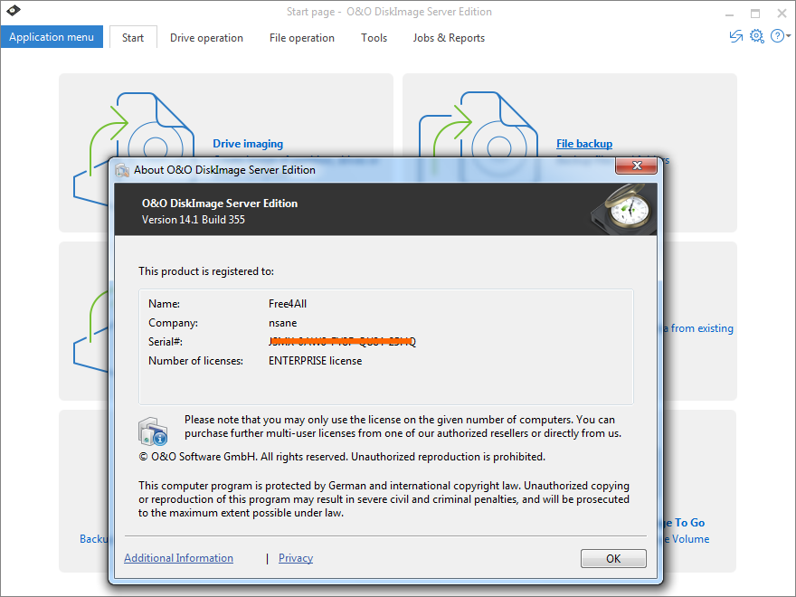Viewport: 796px width, 597px height.
Task: Open the Privacy link
Action: (x=296, y=558)
